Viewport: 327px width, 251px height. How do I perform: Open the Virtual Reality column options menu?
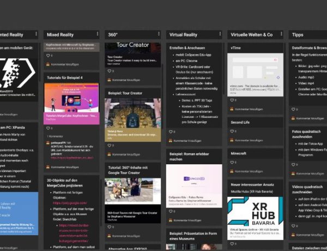221,34
